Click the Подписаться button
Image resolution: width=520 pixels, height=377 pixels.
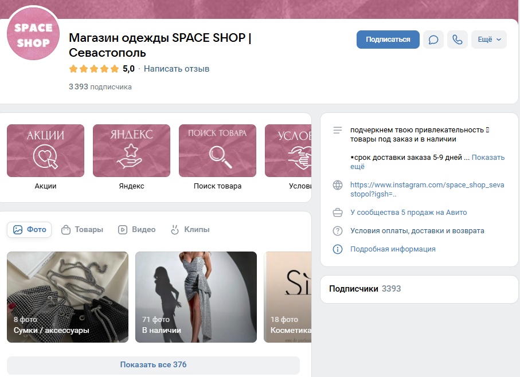point(388,40)
